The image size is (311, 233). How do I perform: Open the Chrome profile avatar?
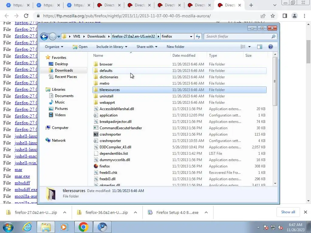[295, 16]
